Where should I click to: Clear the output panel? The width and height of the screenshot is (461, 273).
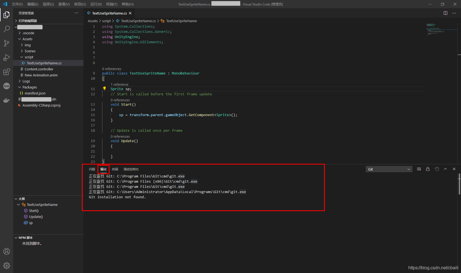pyautogui.click(x=419, y=169)
